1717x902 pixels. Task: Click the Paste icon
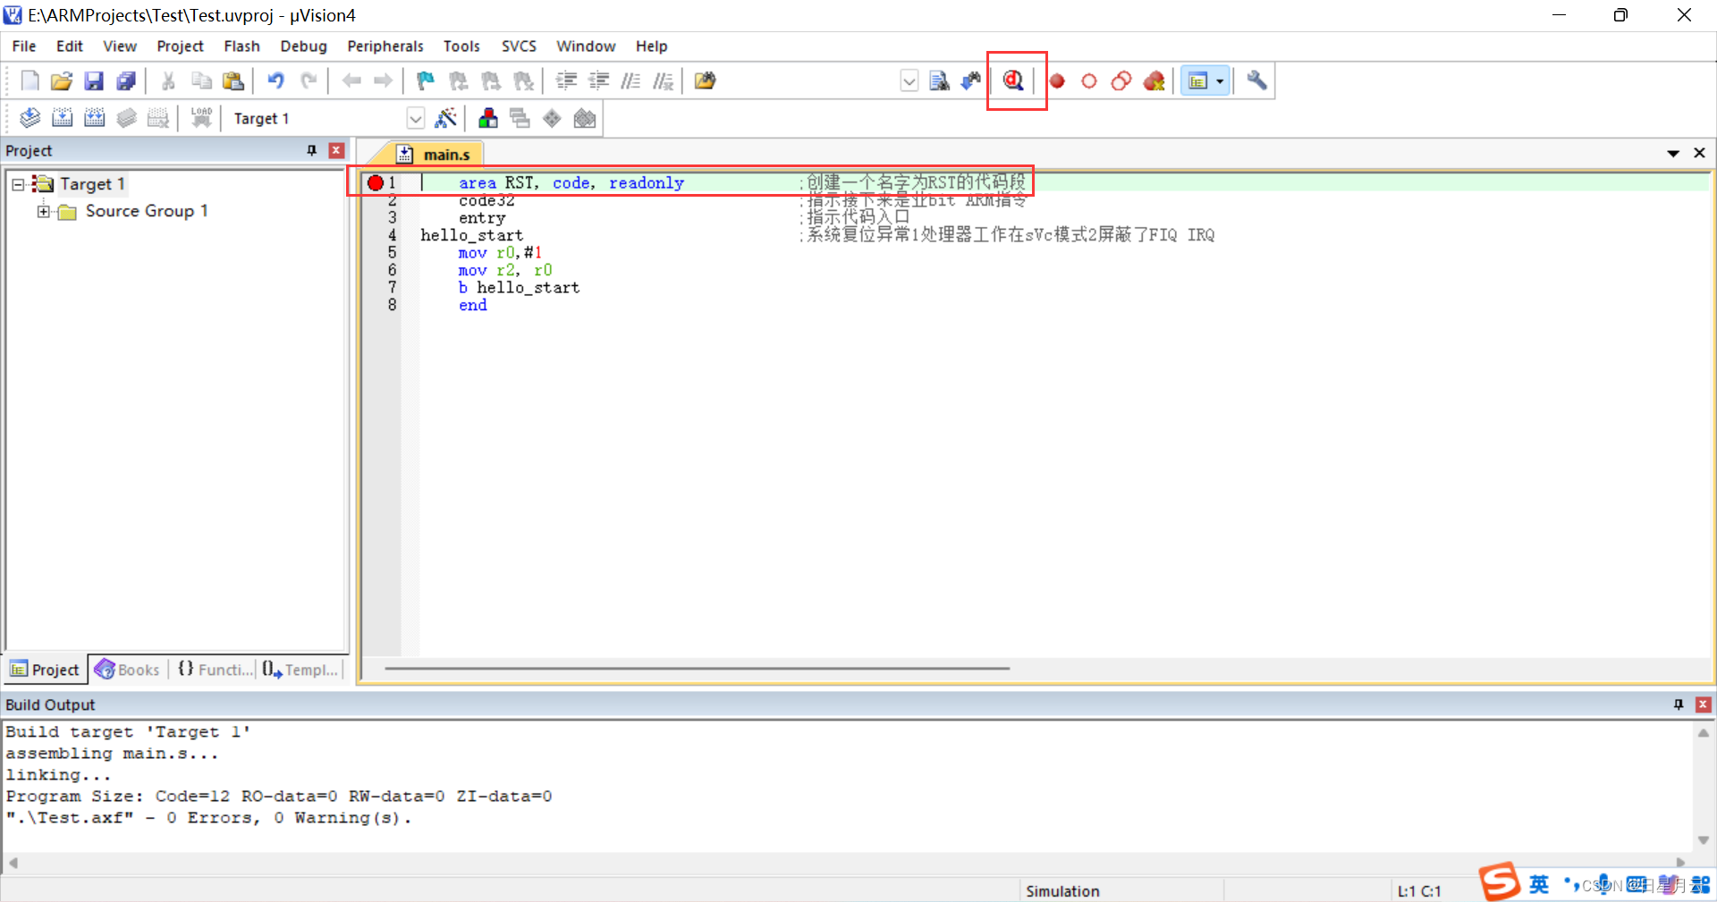coord(233,81)
